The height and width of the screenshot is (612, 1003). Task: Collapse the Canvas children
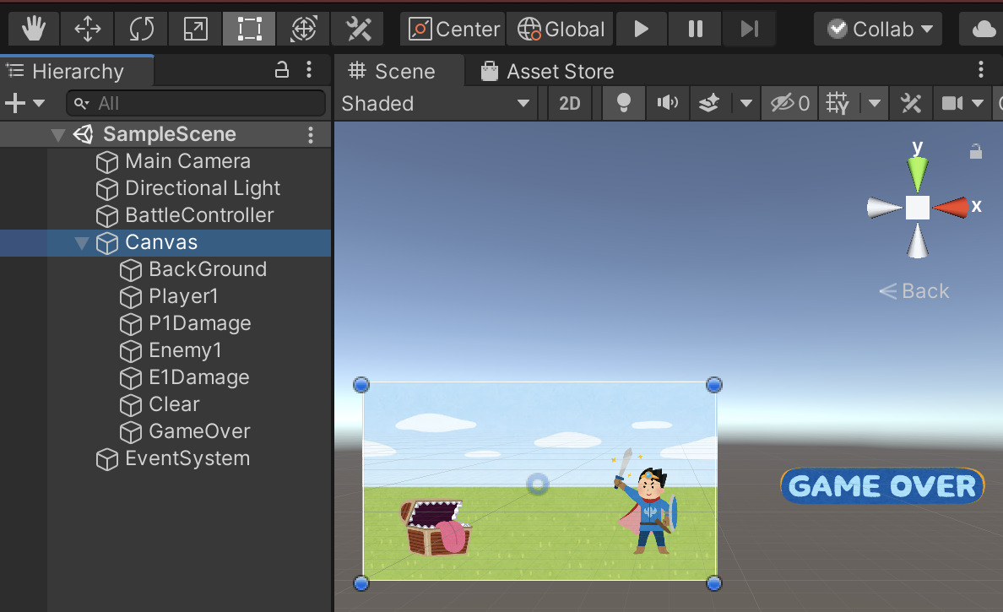tap(82, 243)
